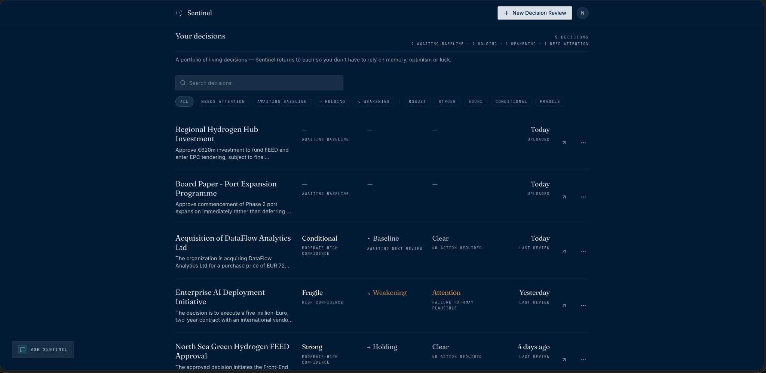Open the Regional Hydrogen Hub arrow icon
766x373 pixels.
[564, 143]
